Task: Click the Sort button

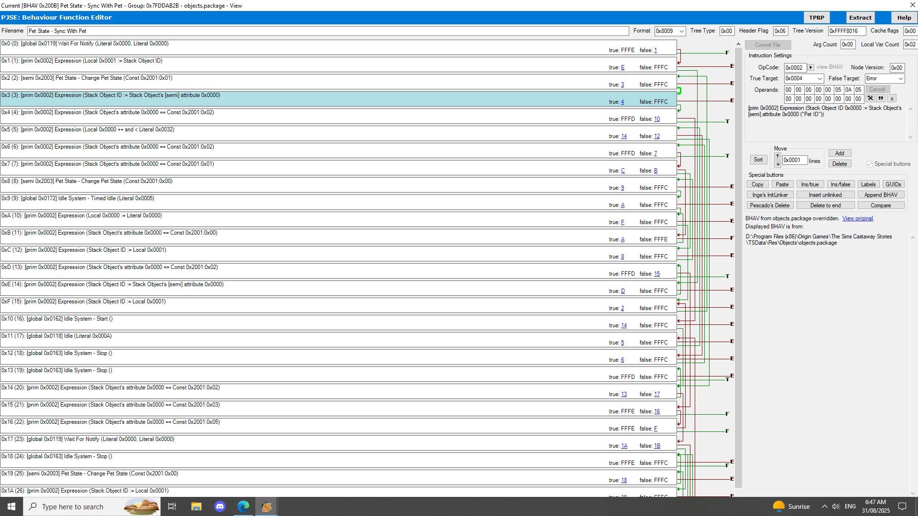Action: click(x=758, y=160)
